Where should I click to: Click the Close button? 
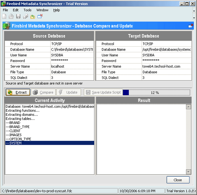click(x=178, y=180)
